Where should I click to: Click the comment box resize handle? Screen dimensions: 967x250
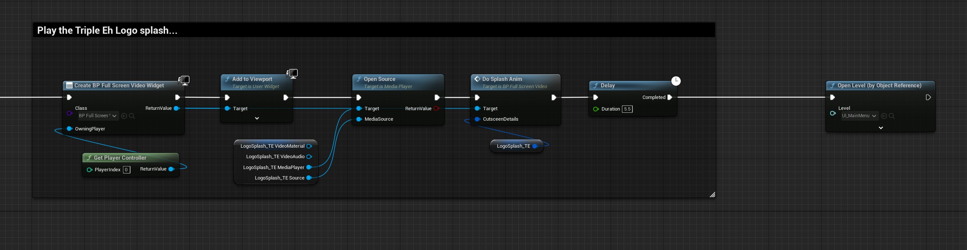[x=712, y=195]
